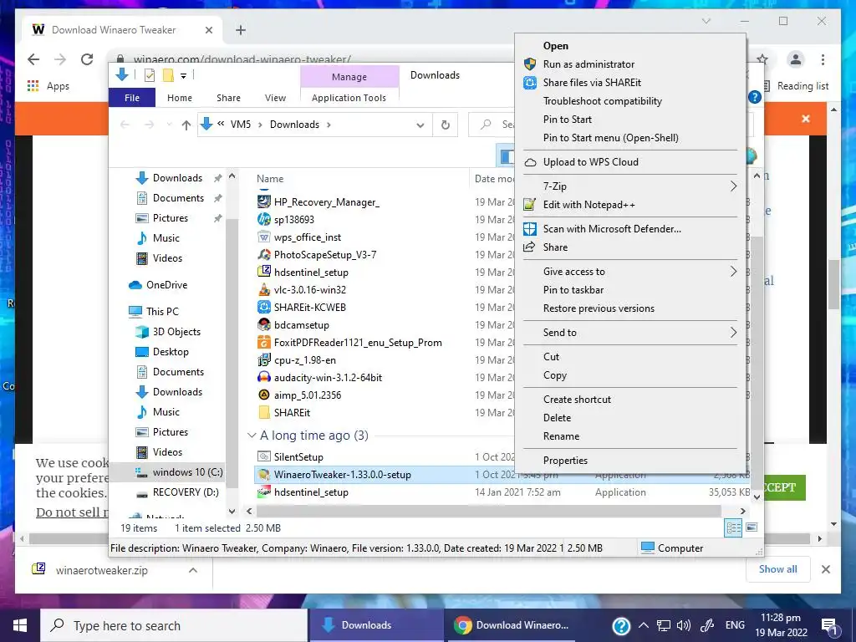Click the bdcamsetup file icon
The image size is (856, 642).
point(264,325)
